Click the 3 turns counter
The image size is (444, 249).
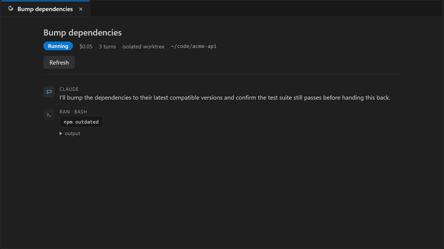click(108, 46)
